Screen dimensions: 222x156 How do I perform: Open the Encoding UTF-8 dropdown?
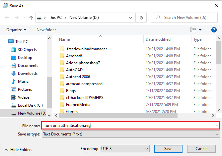coord(124,149)
